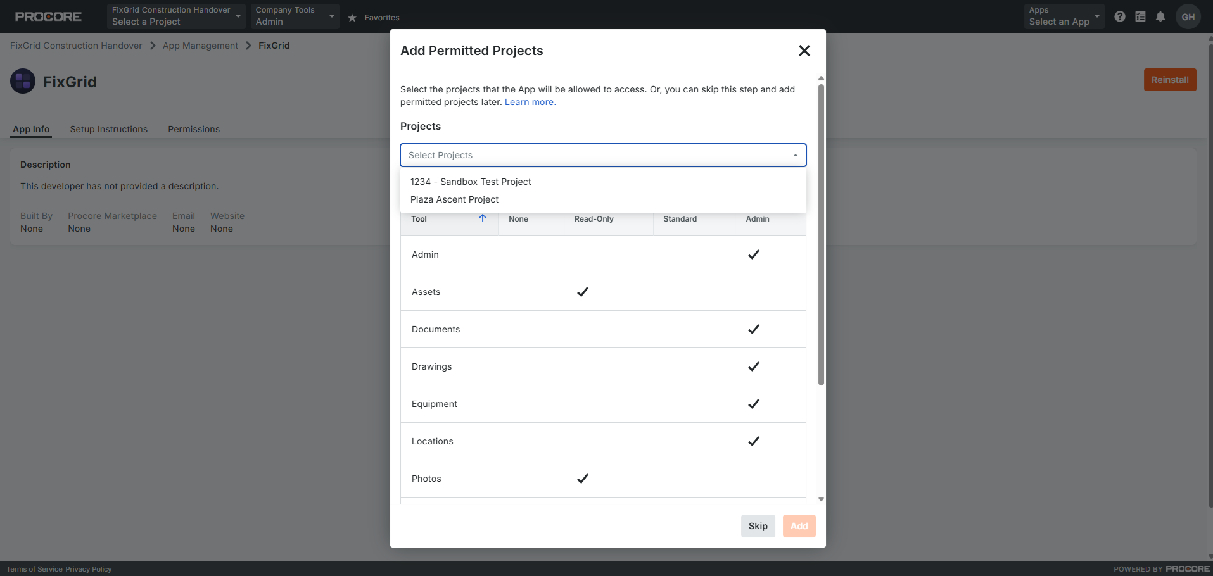Open the Learn more link
Screen dimensions: 1213x576
[530, 102]
